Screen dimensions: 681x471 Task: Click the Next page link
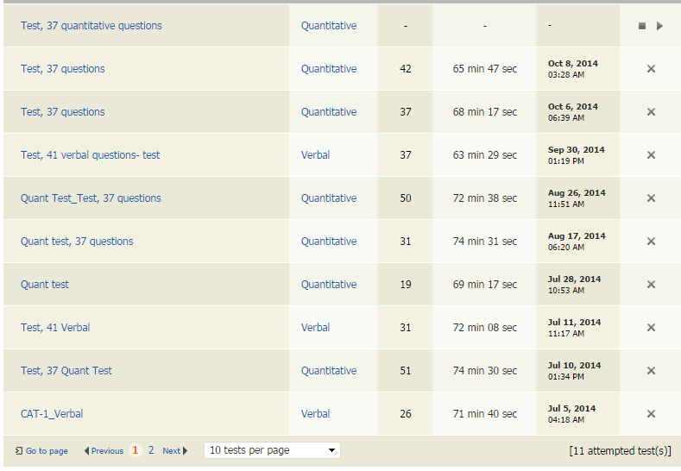coord(174,450)
